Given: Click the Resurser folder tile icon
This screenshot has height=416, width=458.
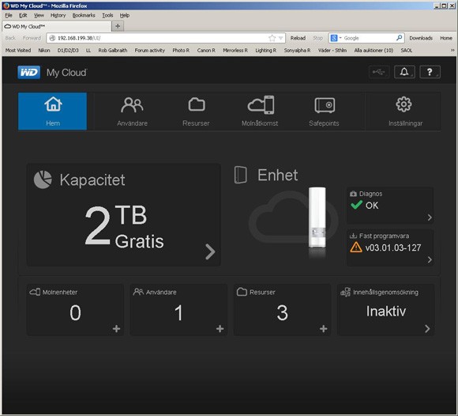Looking at the screenshot, I should [242, 292].
